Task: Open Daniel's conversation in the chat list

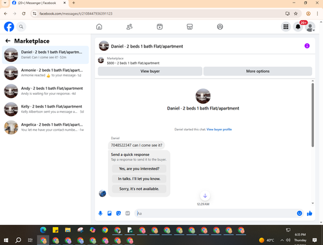Action: [45, 55]
